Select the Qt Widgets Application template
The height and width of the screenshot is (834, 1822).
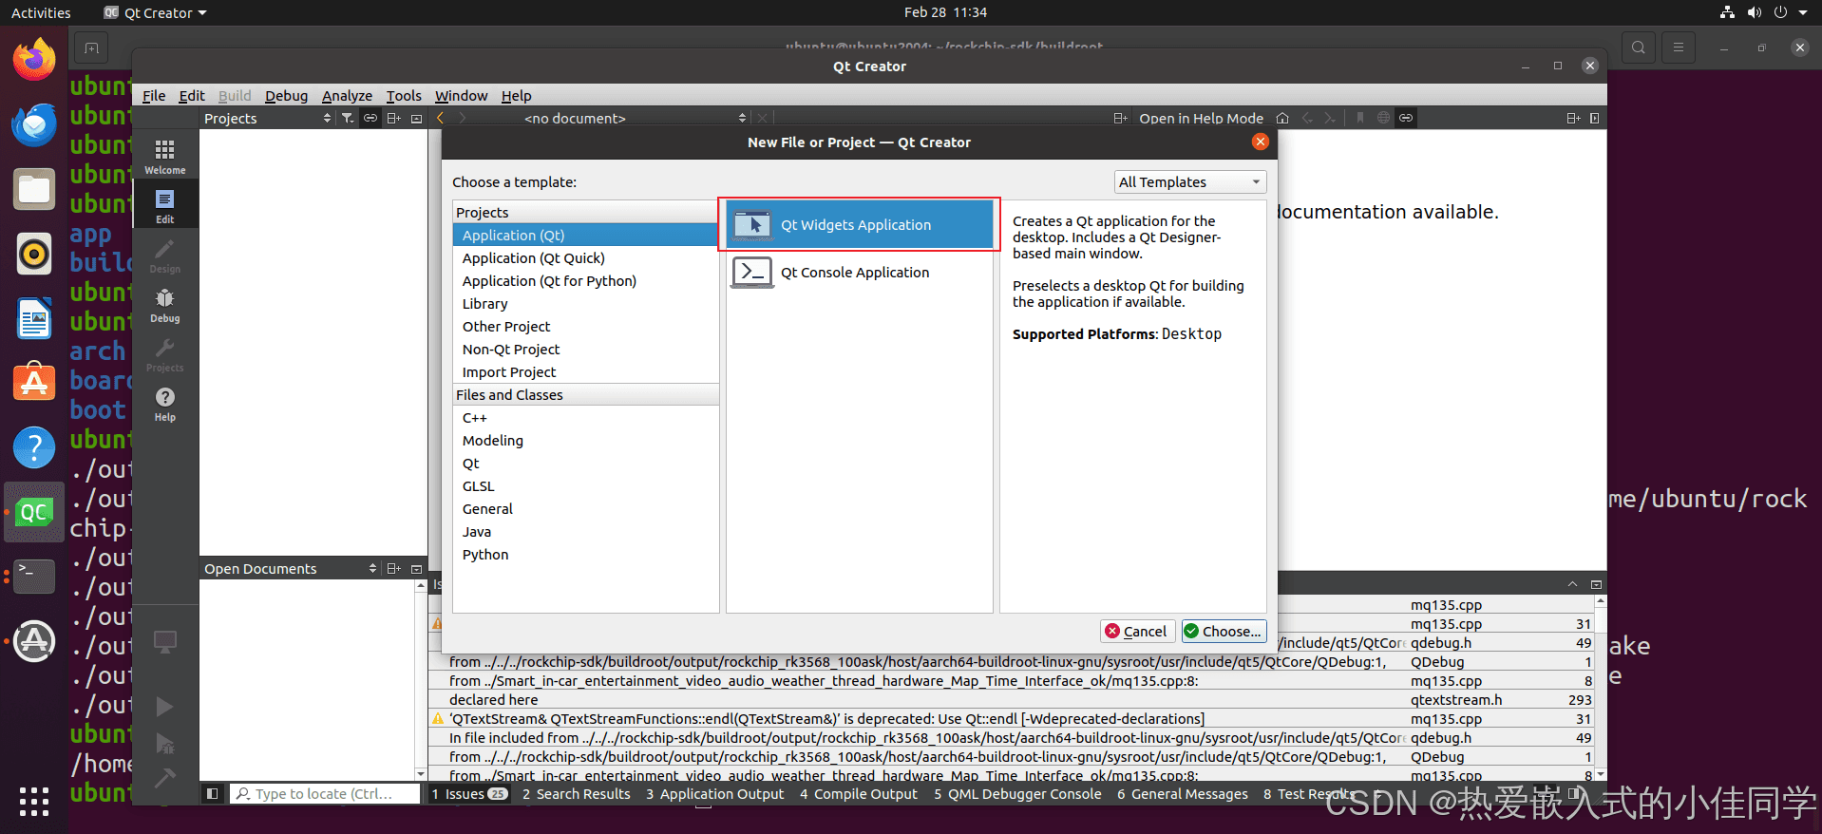860,225
